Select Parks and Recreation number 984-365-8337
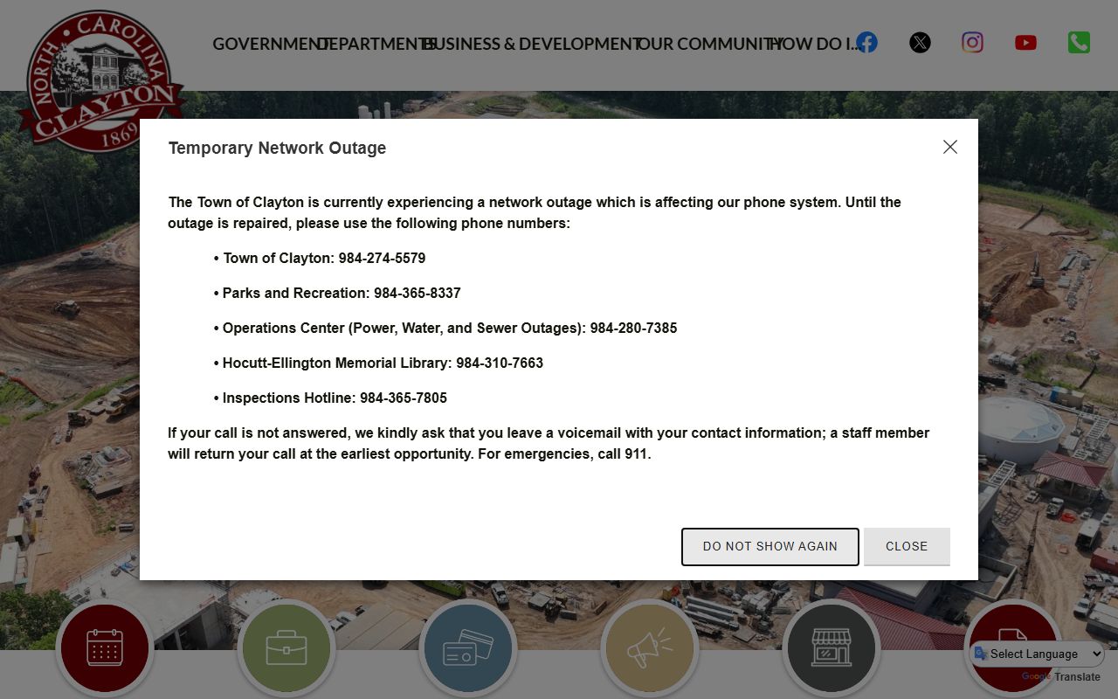1118x699 pixels. tap(418, 293)
